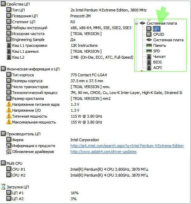Image resolution: width=191 pixels, height=204 pixels.
Task: Click the Память memory chip icon
Action: (x=149, y=45)
